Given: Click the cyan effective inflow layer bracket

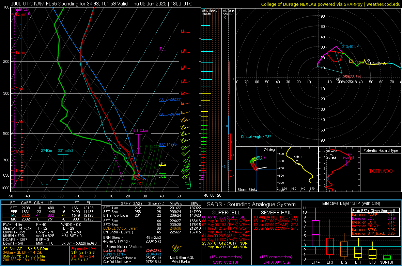Looking at the screenshot, I should (x=63, y=166).
